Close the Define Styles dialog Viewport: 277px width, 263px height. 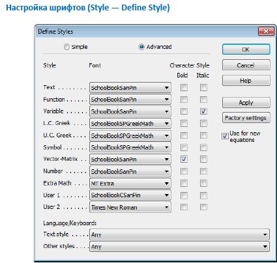point(266,31)
